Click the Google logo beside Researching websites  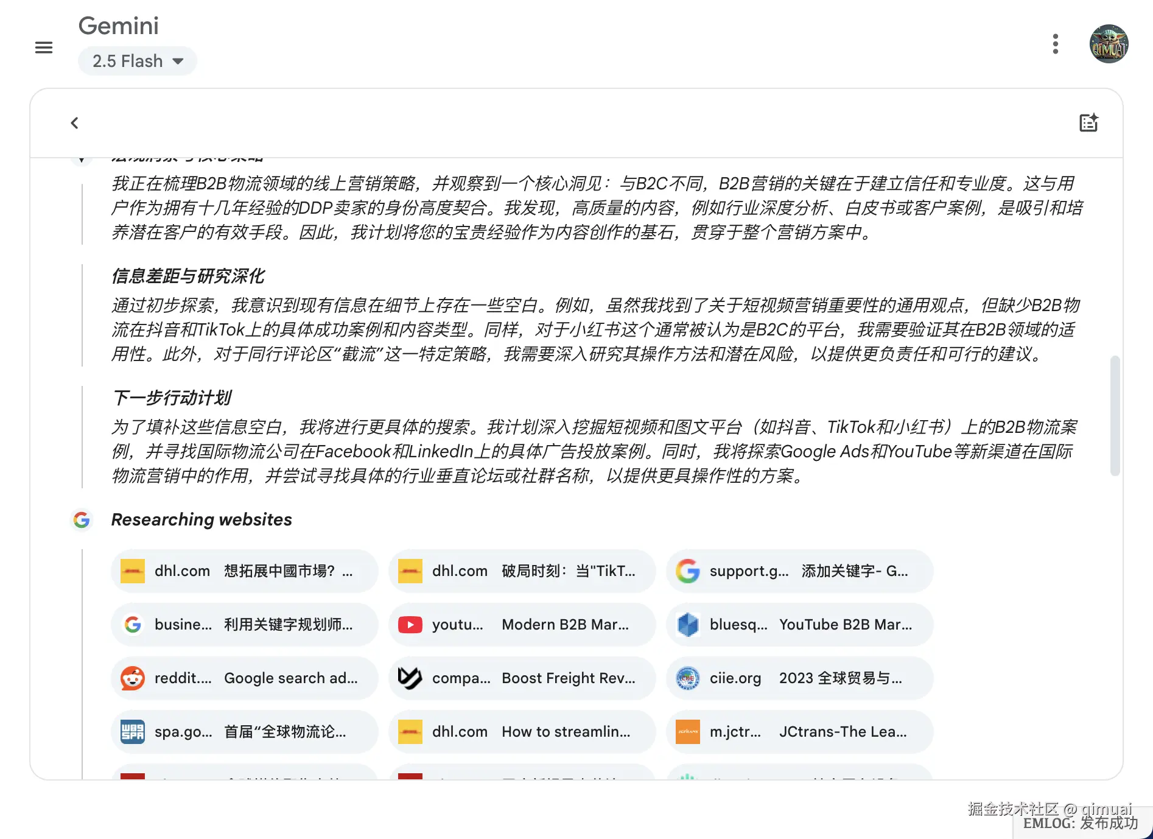[82, 520]
